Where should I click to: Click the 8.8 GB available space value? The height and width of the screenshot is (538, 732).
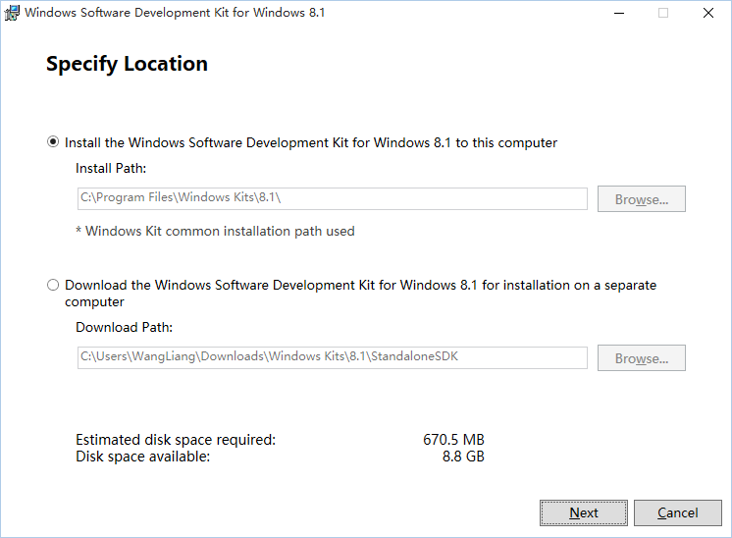point(463,457)
